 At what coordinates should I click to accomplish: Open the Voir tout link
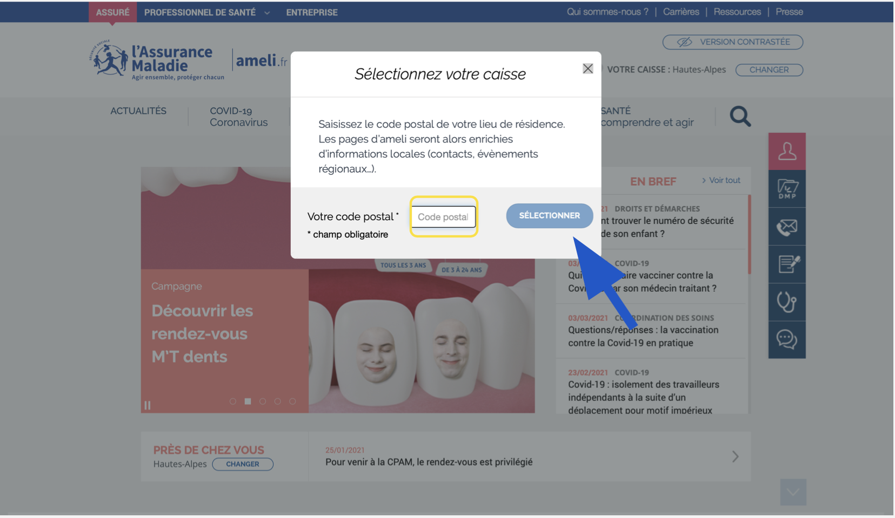721,181
